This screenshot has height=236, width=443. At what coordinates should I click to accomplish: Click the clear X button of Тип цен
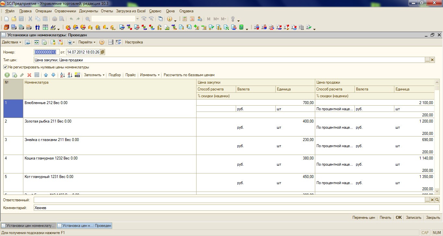point(432,60)
